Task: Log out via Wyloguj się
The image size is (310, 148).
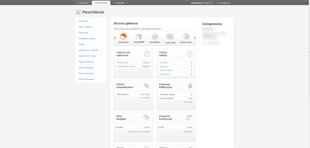Action: (225, 3)
